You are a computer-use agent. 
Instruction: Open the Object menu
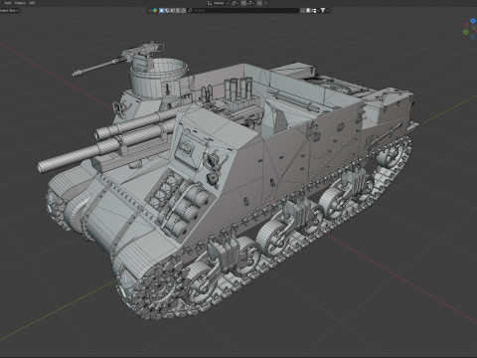(x=20, y=3)
